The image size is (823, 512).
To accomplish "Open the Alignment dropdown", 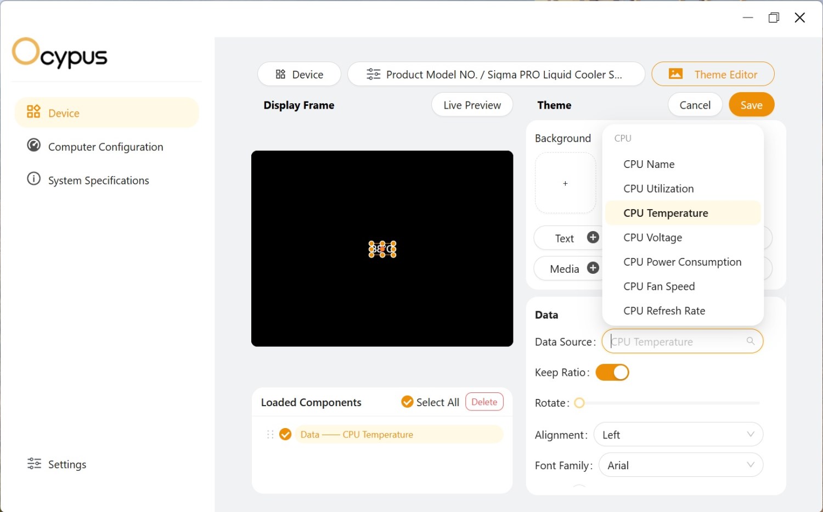I will tap(679, 435).
